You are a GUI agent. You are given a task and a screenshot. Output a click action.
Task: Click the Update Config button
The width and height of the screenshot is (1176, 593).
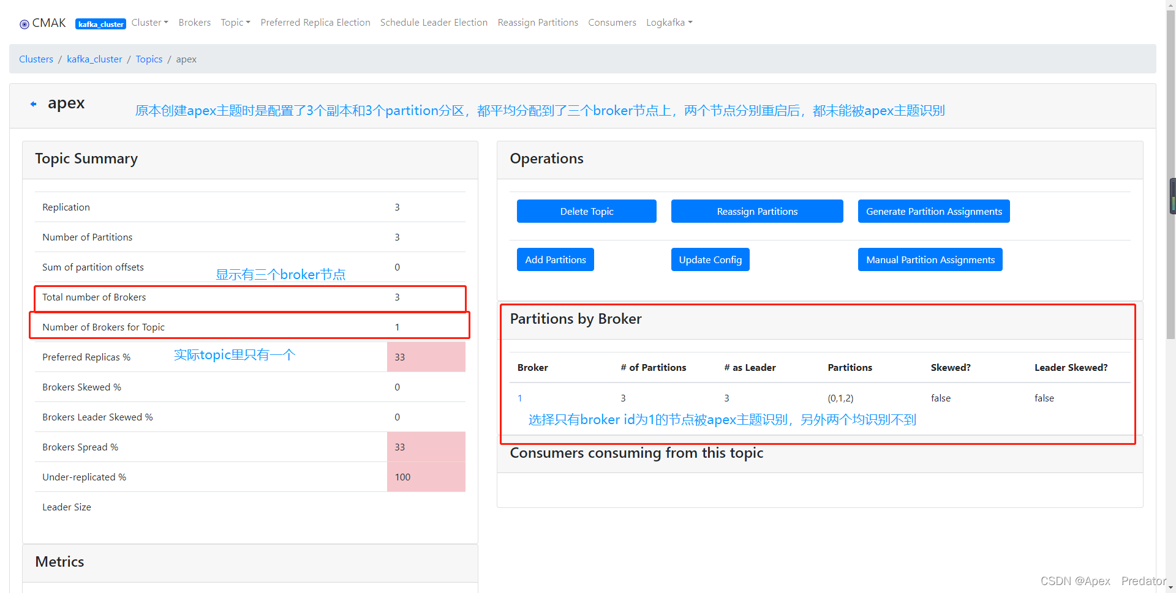[x=710, y=259]
